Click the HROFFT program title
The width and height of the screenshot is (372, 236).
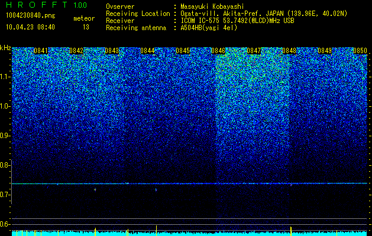pos(37,5)
